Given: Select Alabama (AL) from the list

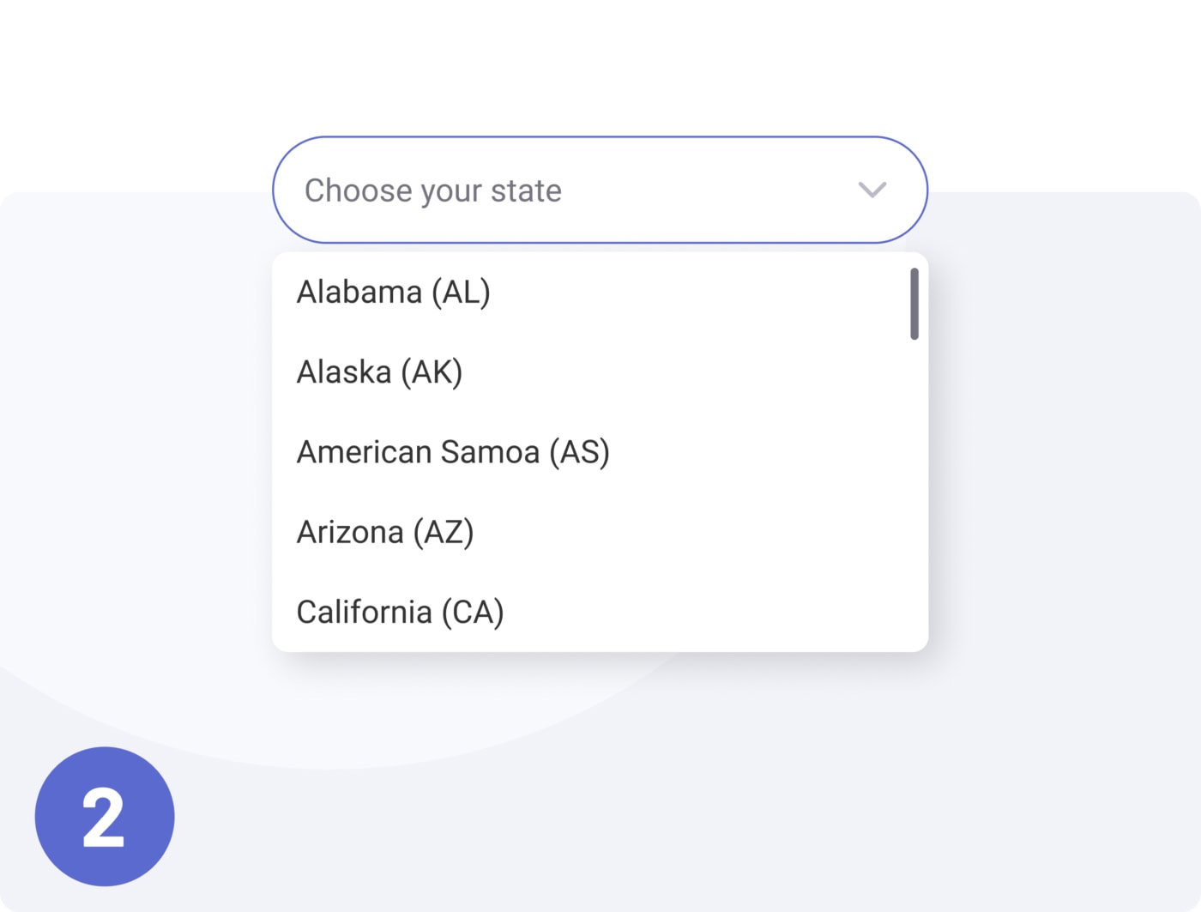Looking at the screenshot, I should coord(394,293).
